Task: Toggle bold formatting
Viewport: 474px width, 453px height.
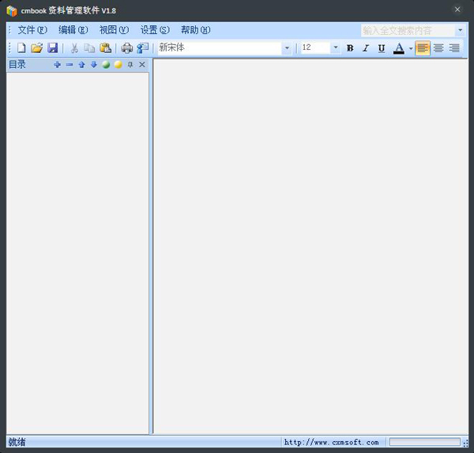Action: 350,47
